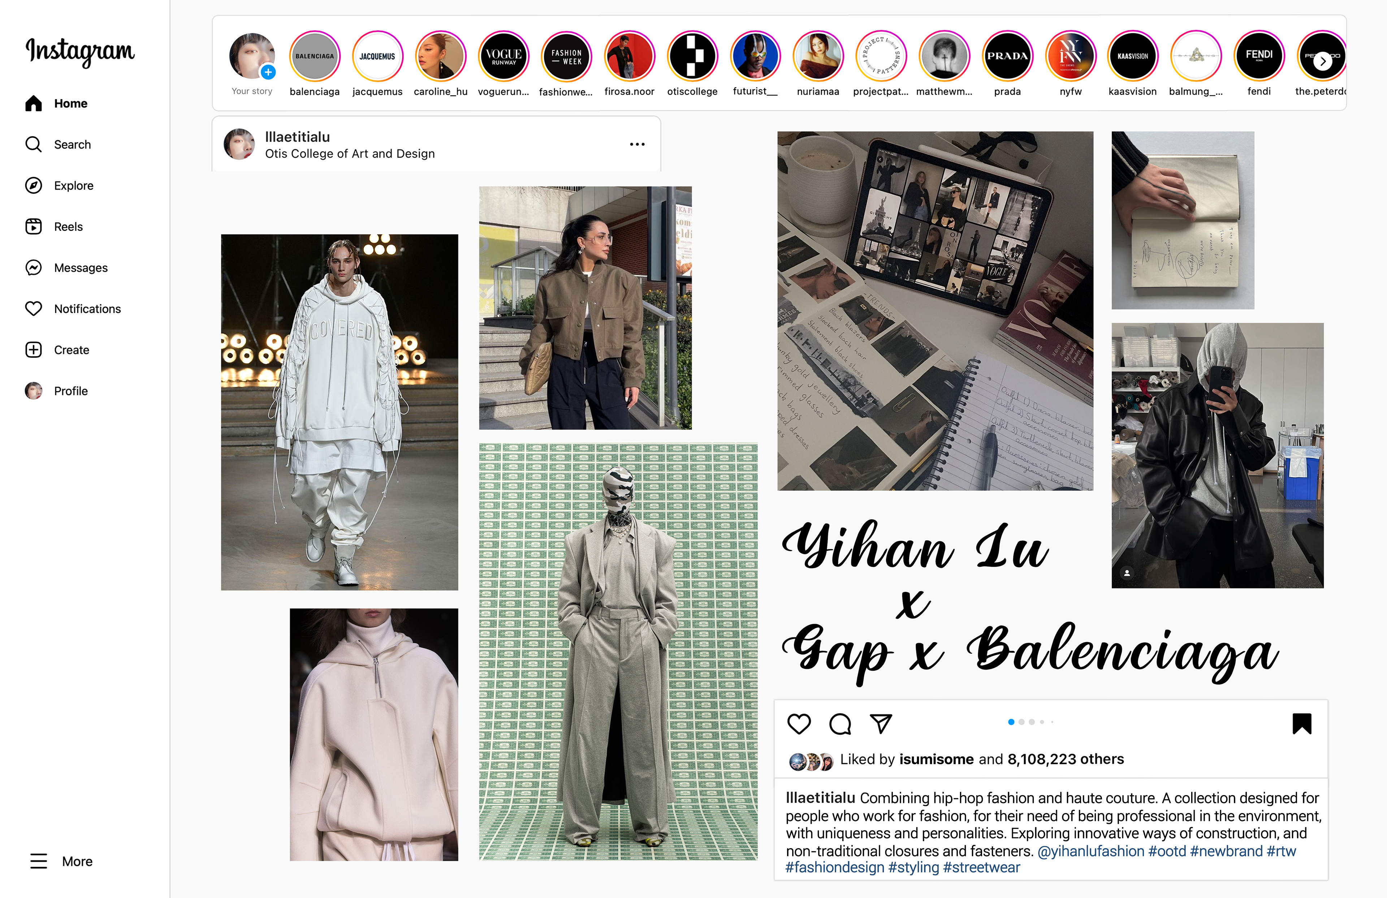View nuriamaa's story
1387x898 pixels.
click(818, 64)
